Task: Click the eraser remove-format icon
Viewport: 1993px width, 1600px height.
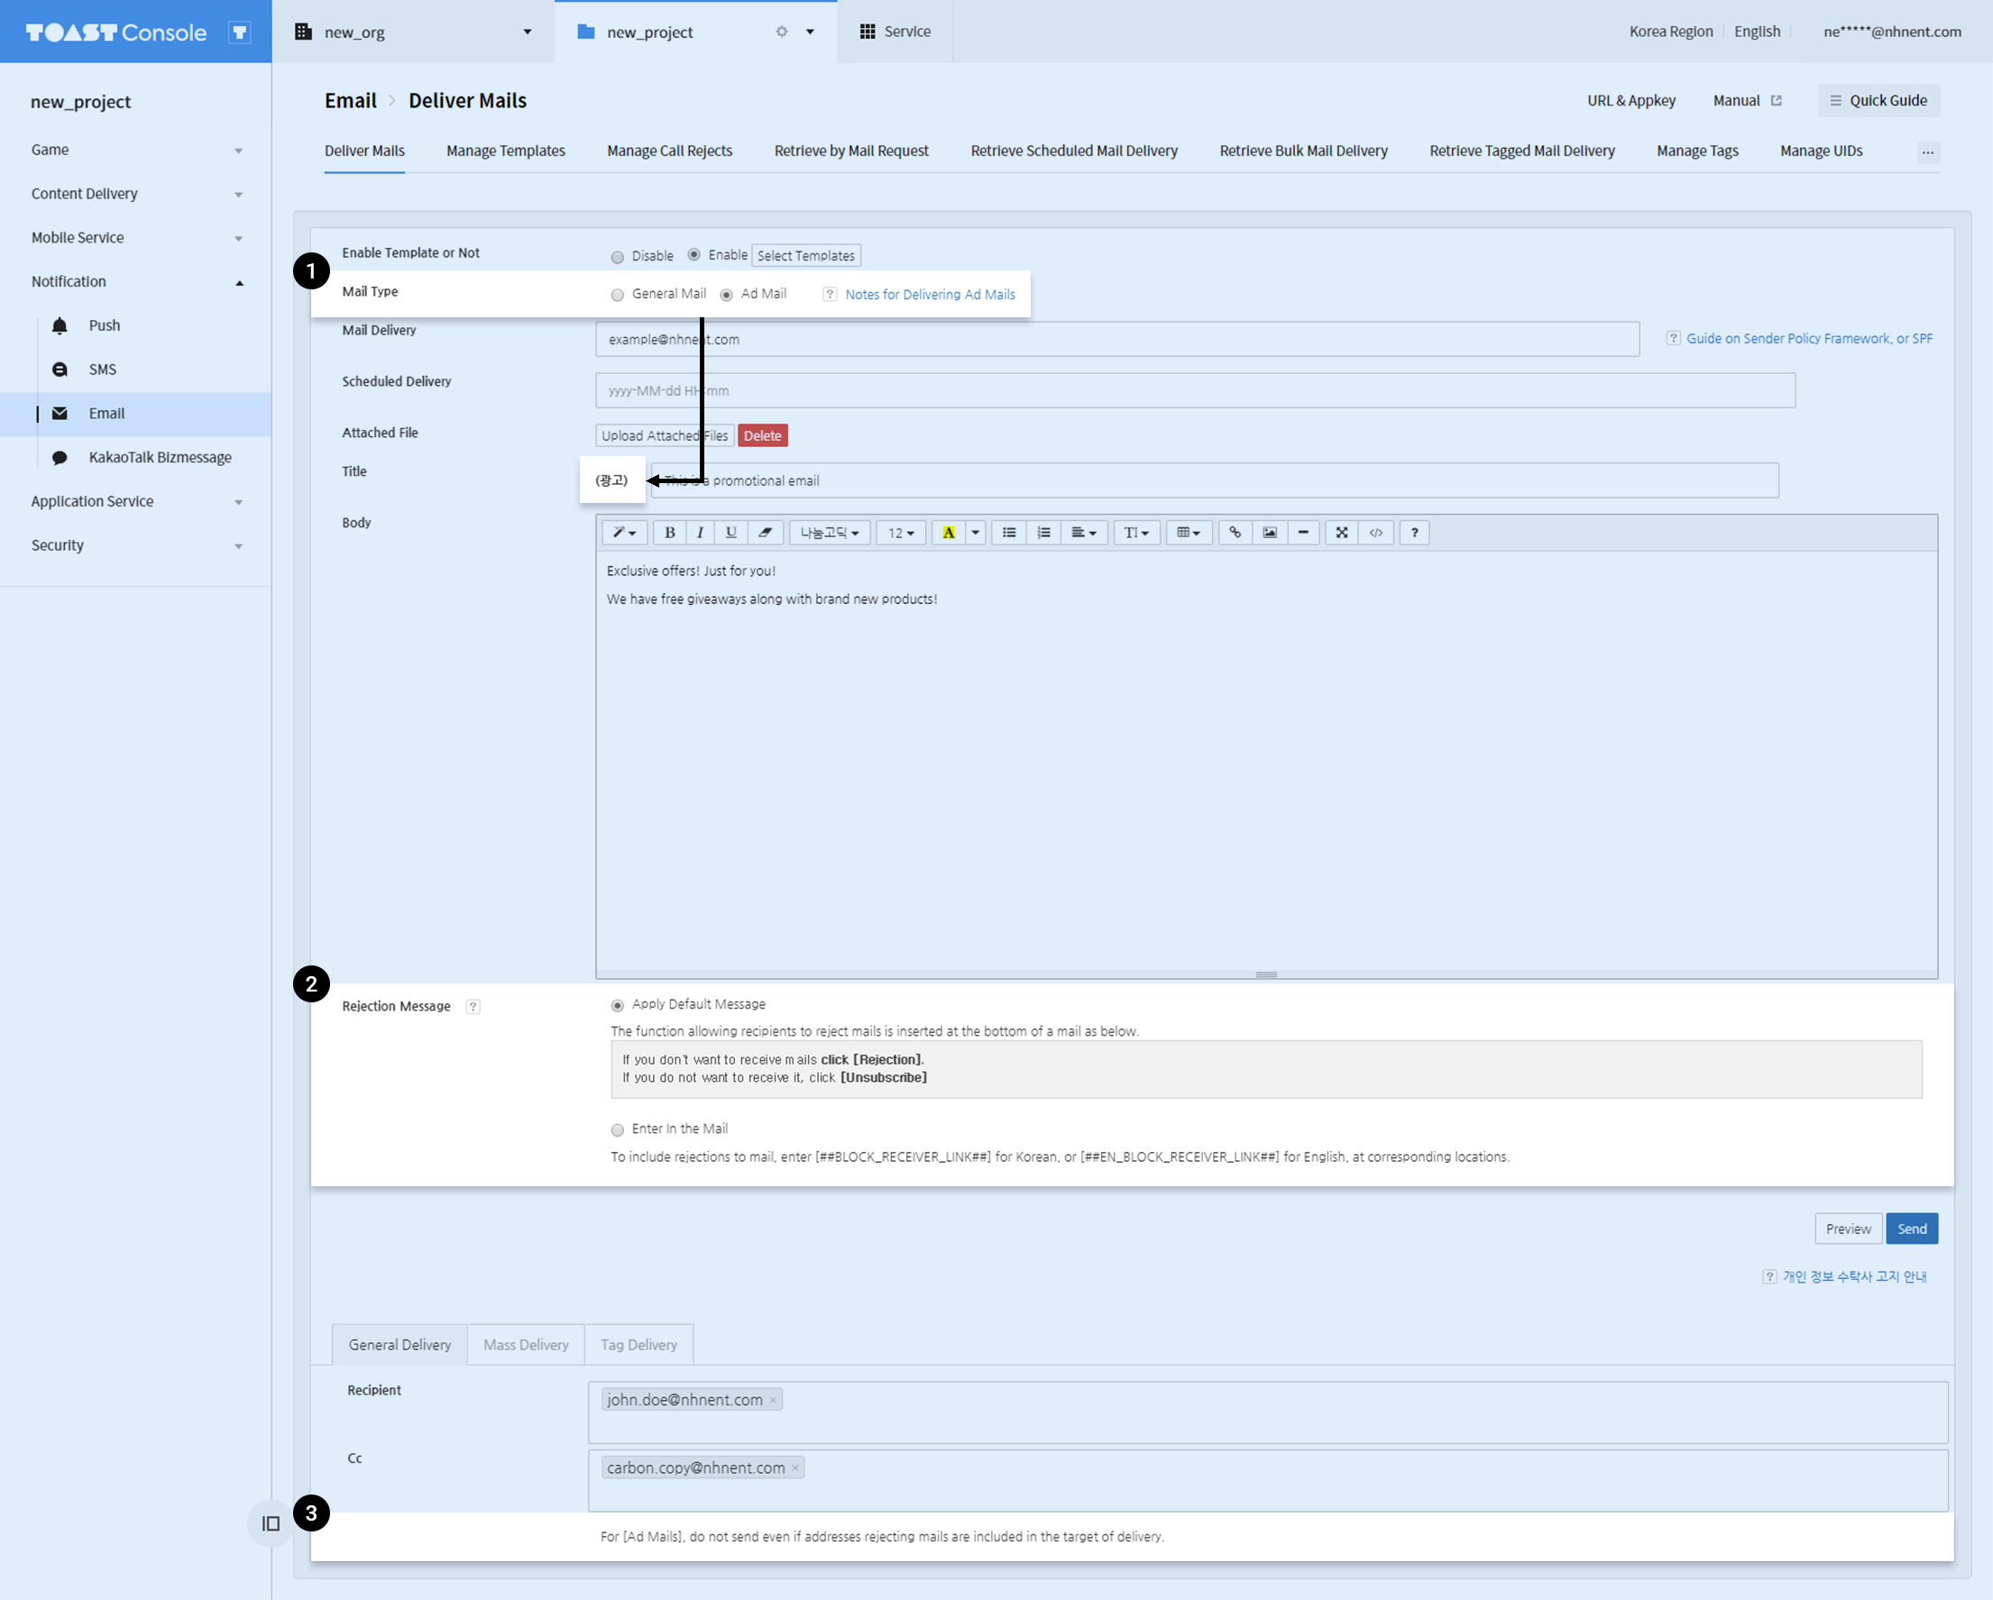Action: 765,533
